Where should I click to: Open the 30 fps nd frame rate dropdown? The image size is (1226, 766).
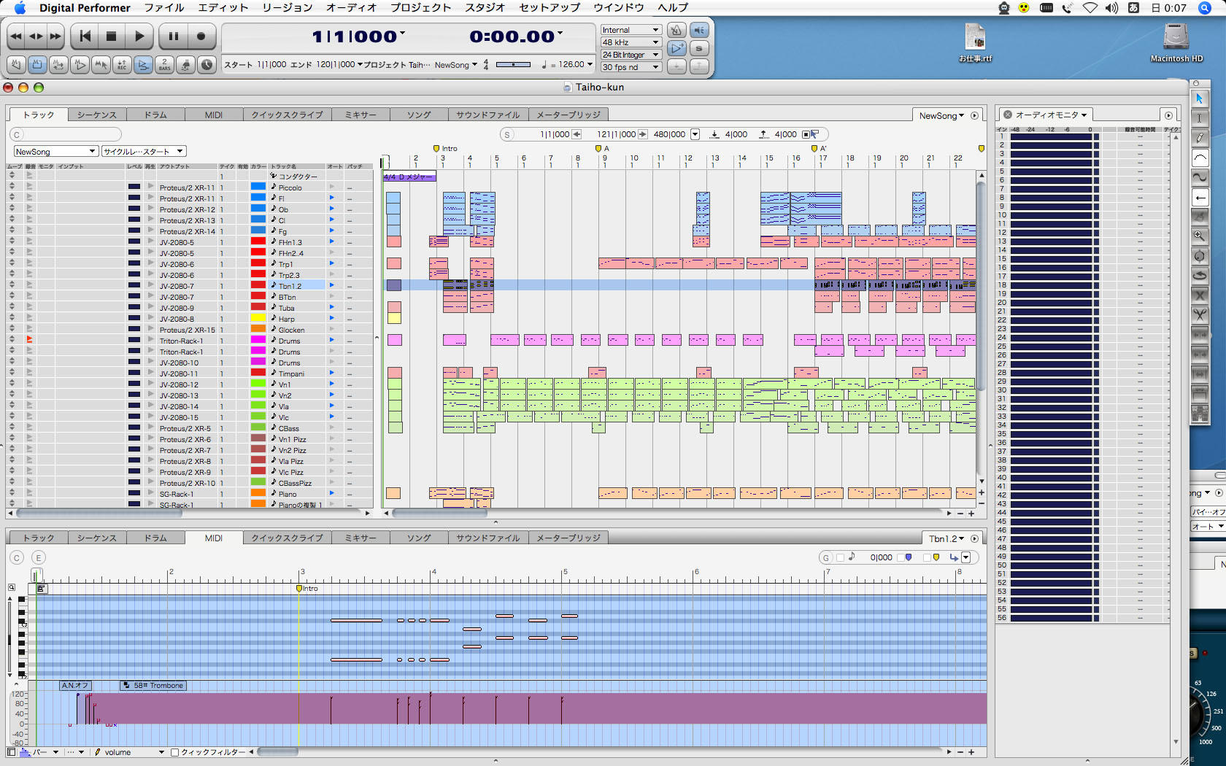pos(631,67)
